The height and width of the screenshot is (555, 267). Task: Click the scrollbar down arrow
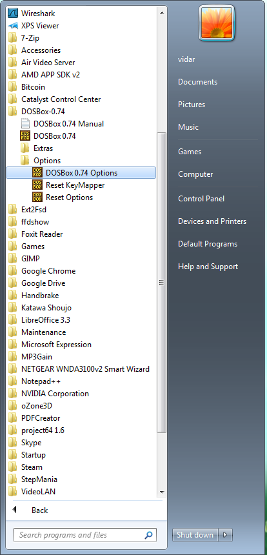(162, 492)
